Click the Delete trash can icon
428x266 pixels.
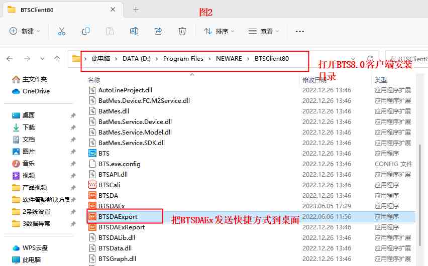pyautogui.click(x=182, y=32)
